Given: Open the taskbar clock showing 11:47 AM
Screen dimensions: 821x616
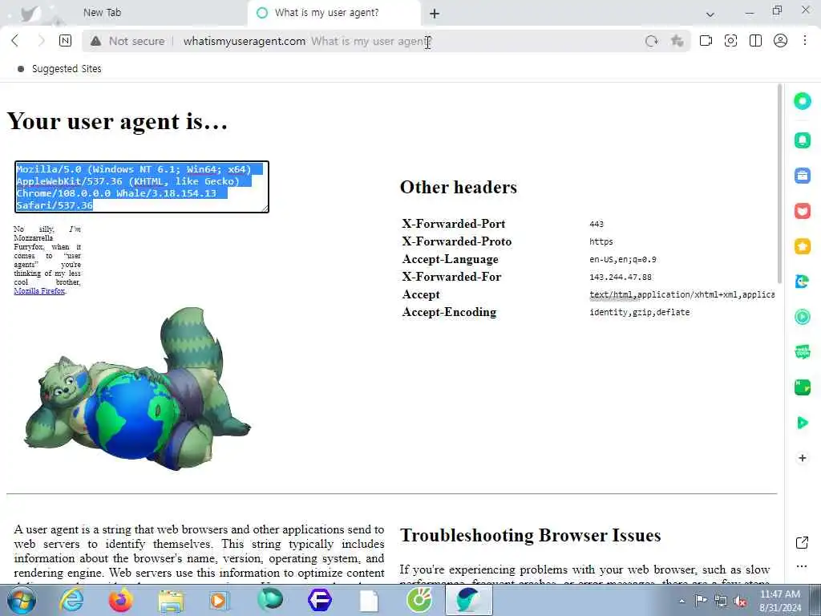Looking at the screenshot, I should click(780, 601).
